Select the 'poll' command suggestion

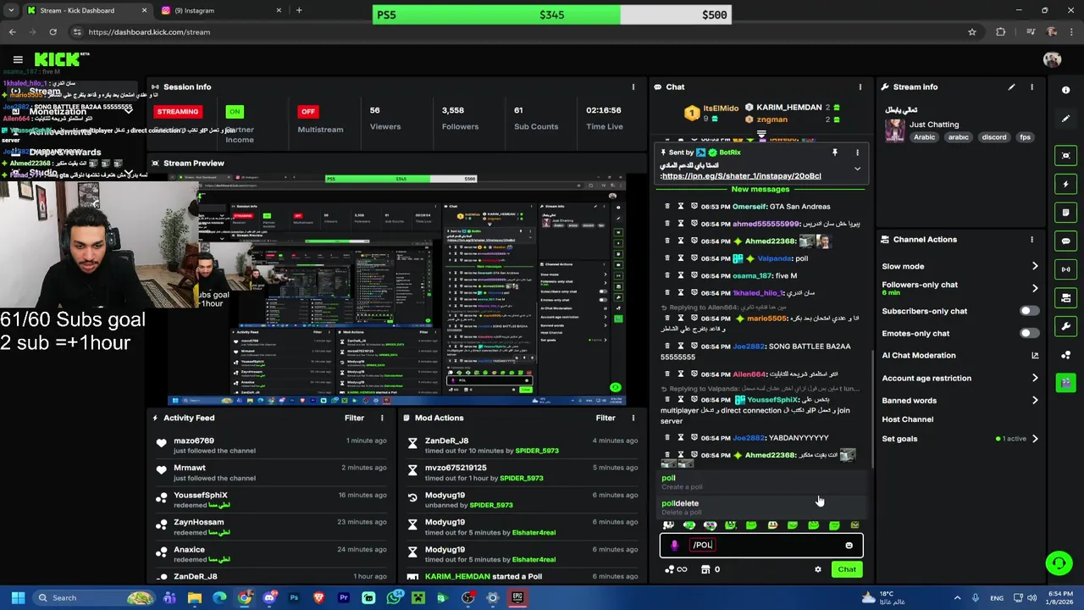click(761, 481)
